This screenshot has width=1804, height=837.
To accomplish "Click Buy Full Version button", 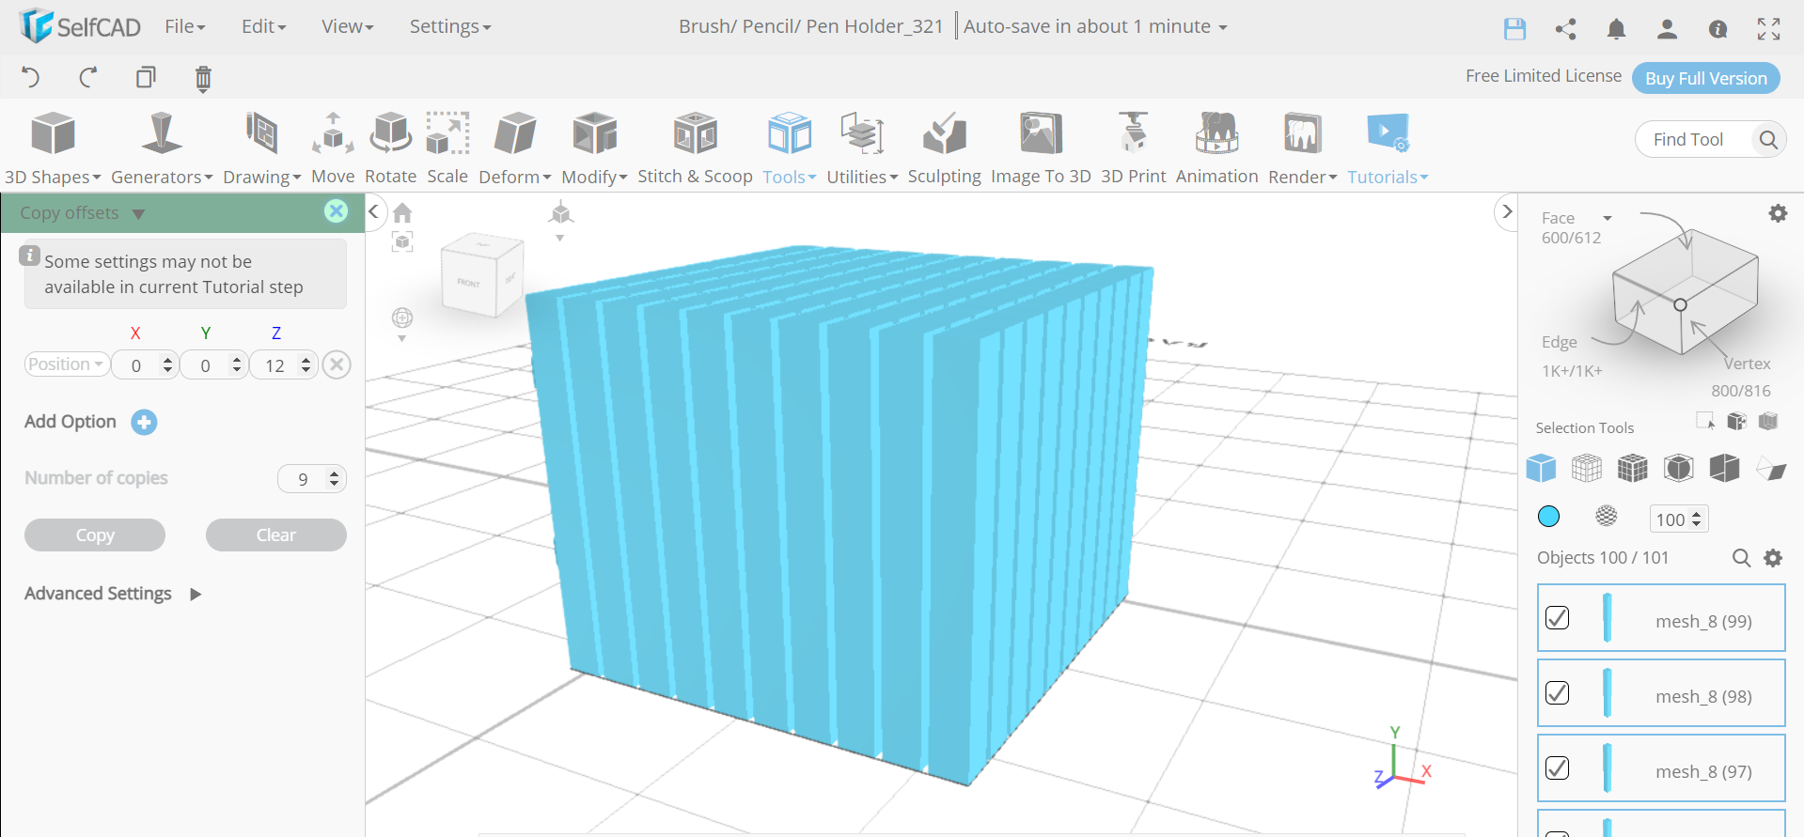I will tap(1706, 78).
